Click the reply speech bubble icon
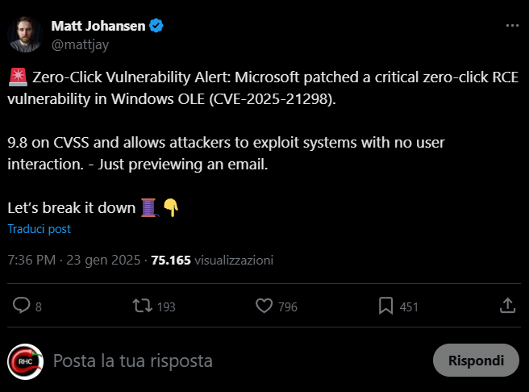Viewport: 529px width, 392px height. [22, 306]
